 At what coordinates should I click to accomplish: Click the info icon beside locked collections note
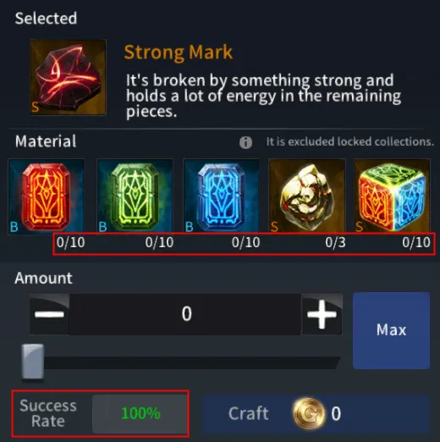pyautogui.click(x=245, y=142)
